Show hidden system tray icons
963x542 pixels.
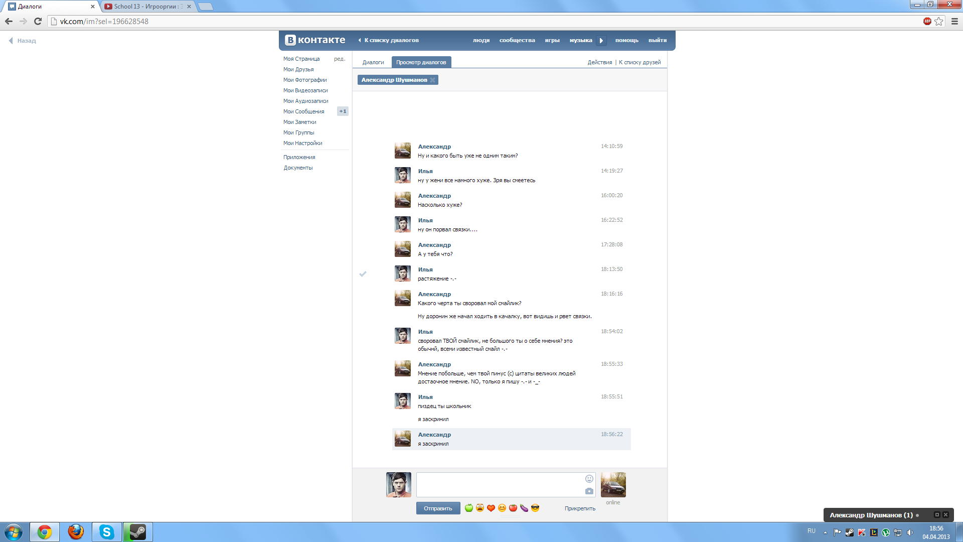click(825, 532)
